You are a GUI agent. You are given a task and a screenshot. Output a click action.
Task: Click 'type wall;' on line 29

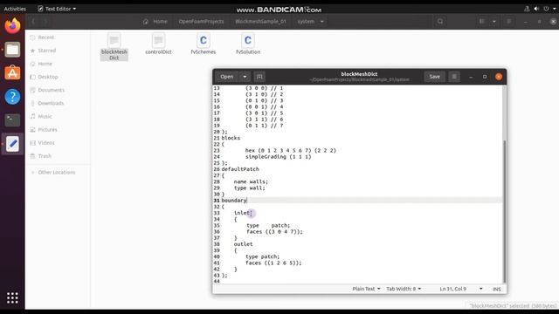(x=250, y=188)
